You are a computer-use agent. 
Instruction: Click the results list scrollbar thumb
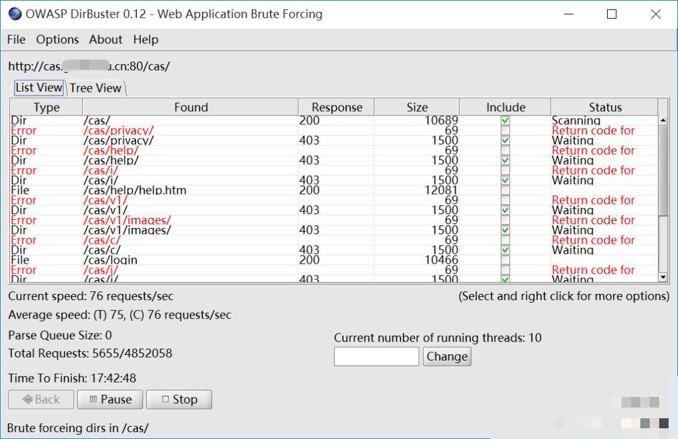click(663, 170)
